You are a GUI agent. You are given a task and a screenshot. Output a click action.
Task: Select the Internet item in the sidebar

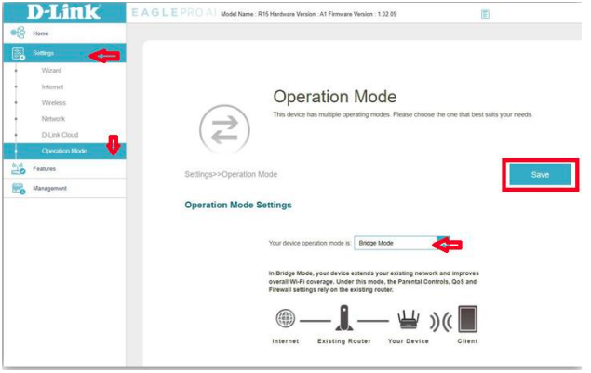click(53, 87)
